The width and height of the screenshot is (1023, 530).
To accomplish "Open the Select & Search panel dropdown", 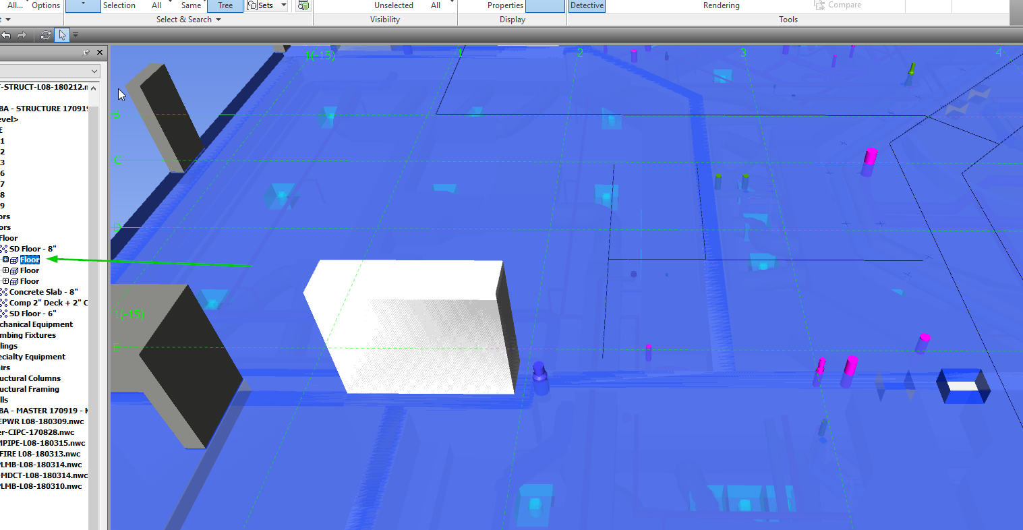I will click(x=217, y=19).
